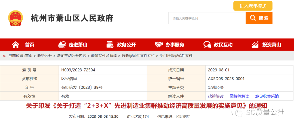Click the 文号 value 萧经信发〔2023〕39号

tap(82, 88)
